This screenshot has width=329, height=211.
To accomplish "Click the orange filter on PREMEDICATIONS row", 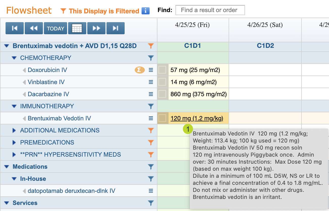I will point(151,143).
